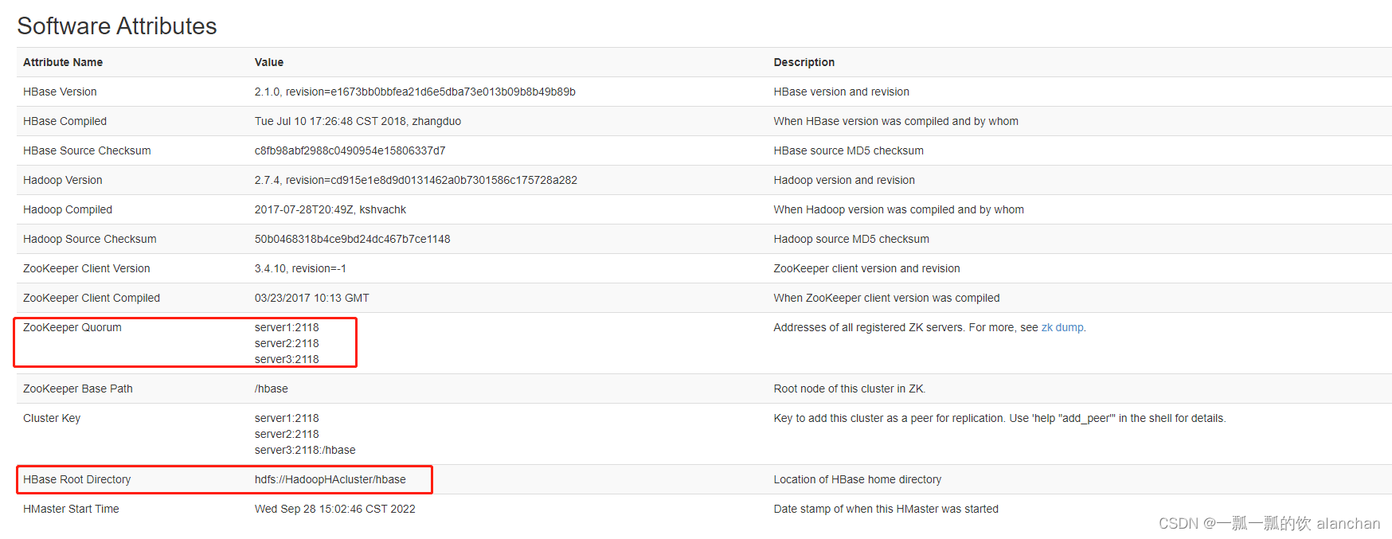Click the Software Attributes heading
Viewport: 1392px width, 539px height.
(x=116, y=25)
